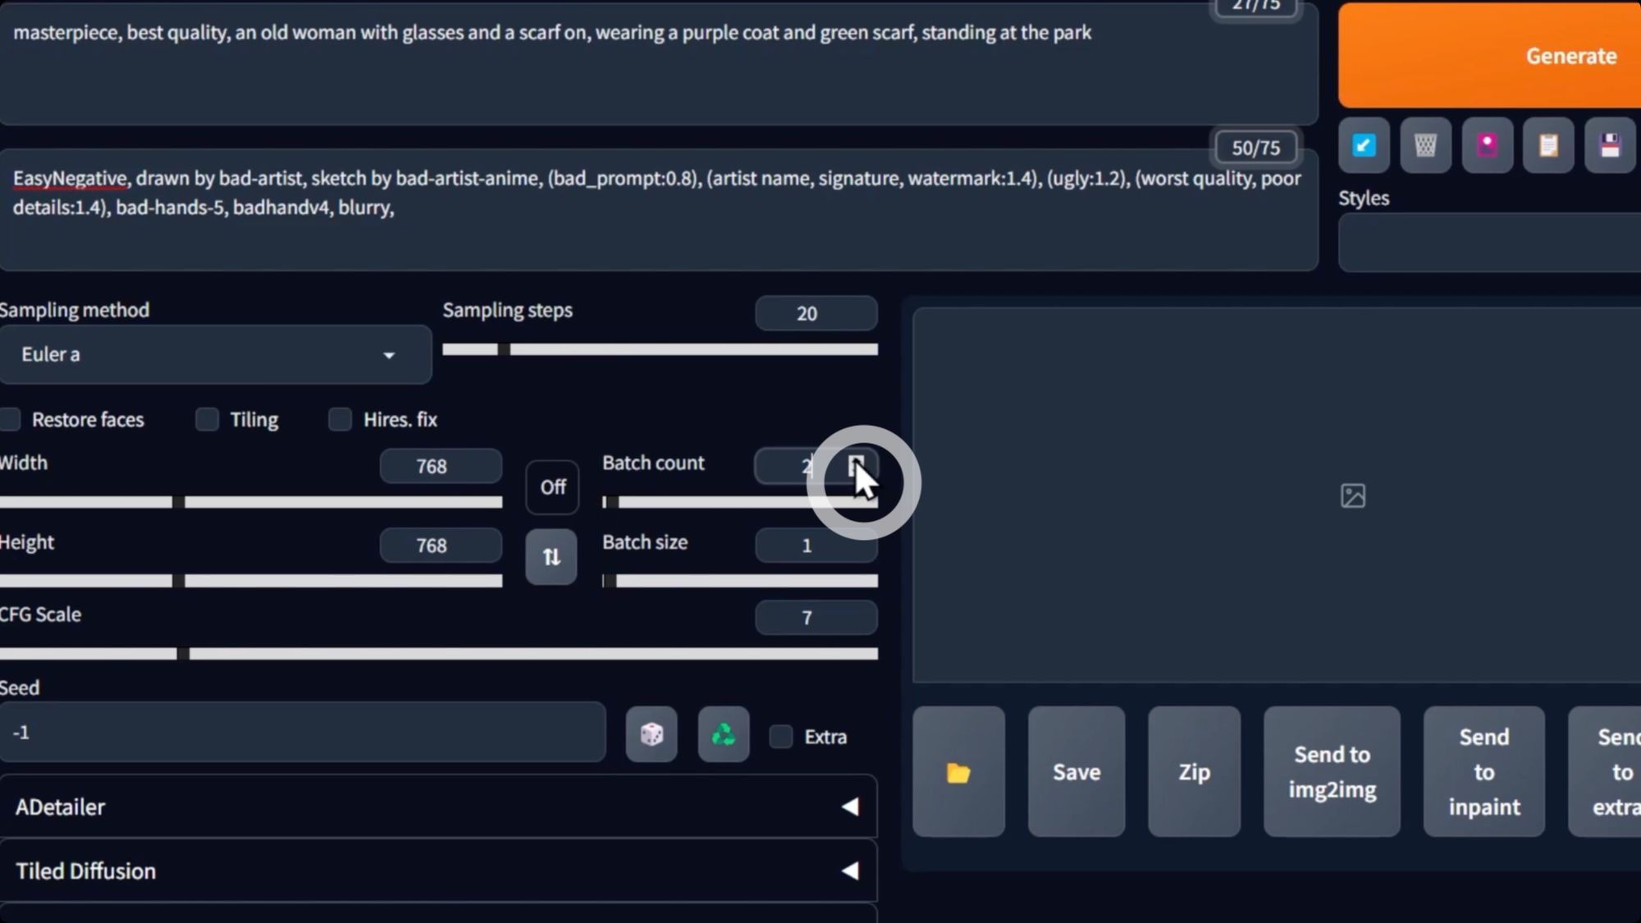This screenshot has width=1641, height=923.
Task: Expand the ADetailer section
Action: point(437,806)
